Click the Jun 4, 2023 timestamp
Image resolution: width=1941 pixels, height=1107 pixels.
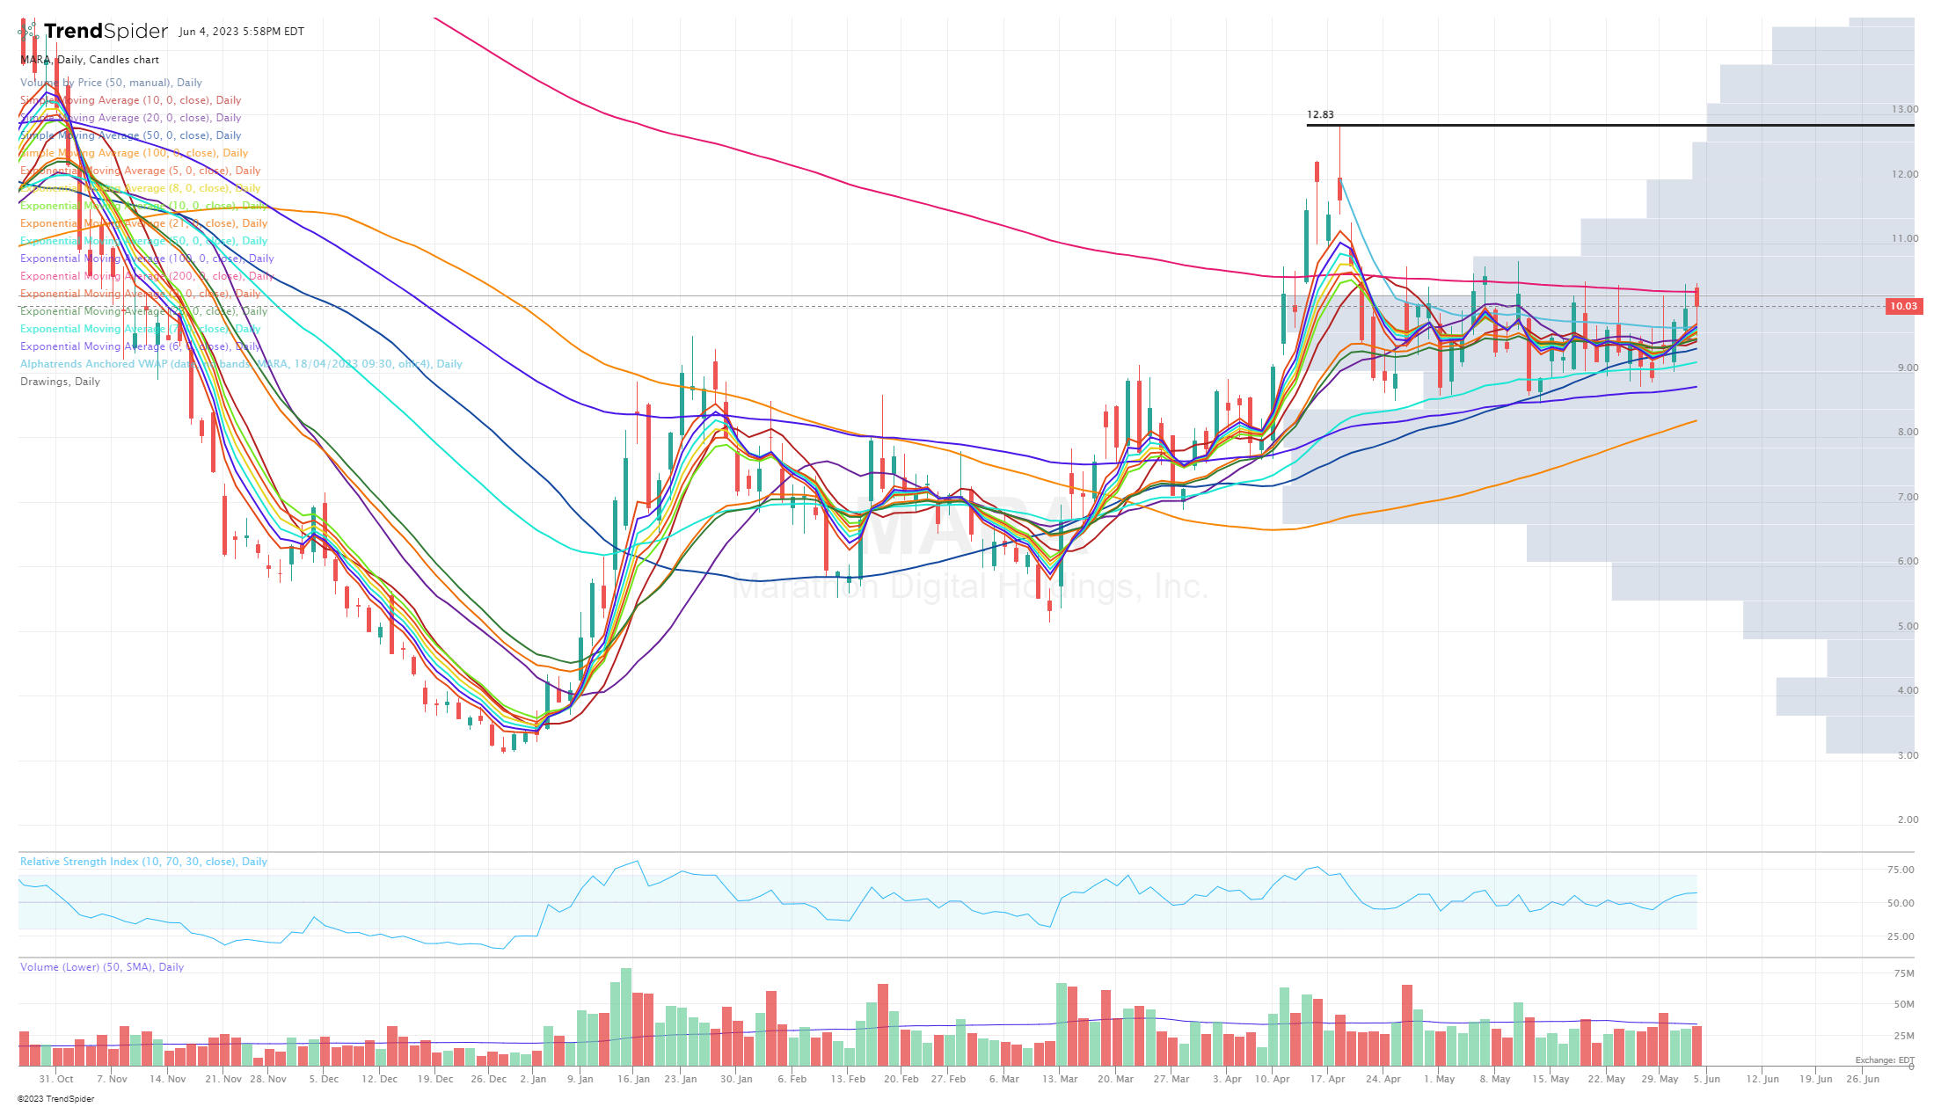point(238,32)
